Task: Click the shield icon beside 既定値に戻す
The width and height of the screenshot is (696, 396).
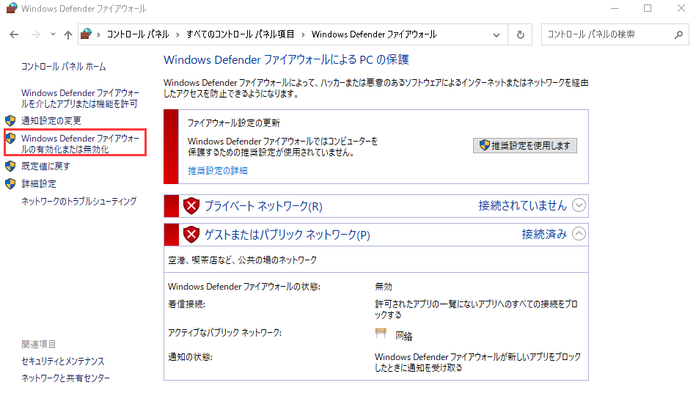Action: point(10,166)
